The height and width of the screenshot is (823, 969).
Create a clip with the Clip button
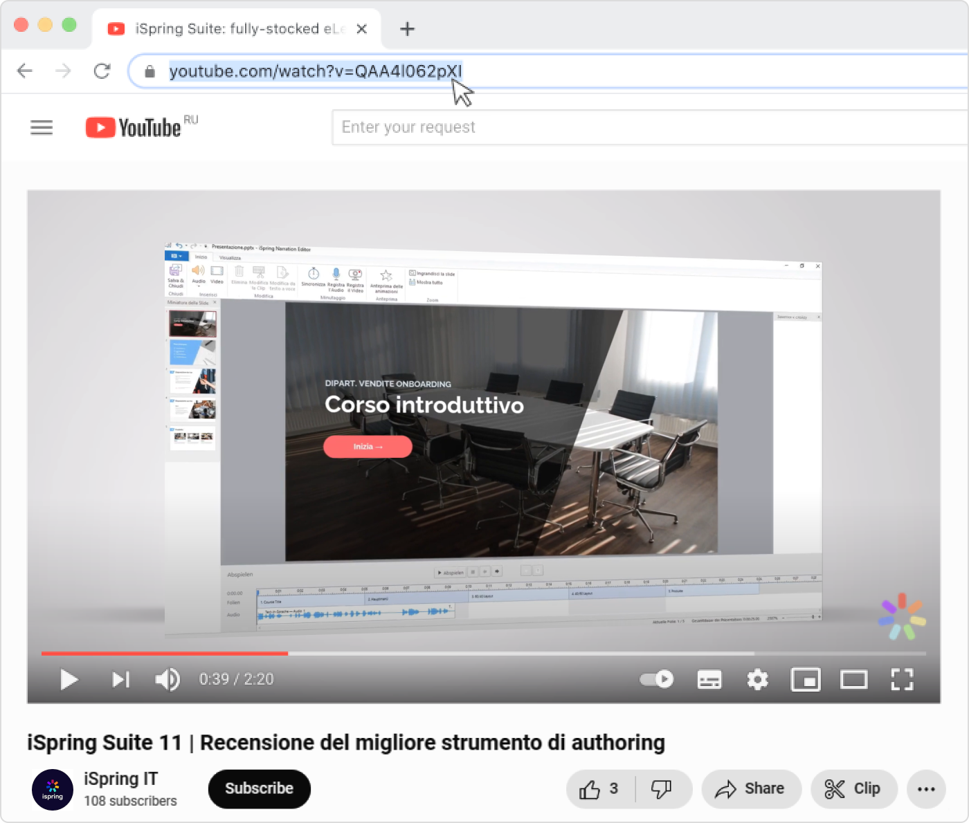(x=854, y=789)
